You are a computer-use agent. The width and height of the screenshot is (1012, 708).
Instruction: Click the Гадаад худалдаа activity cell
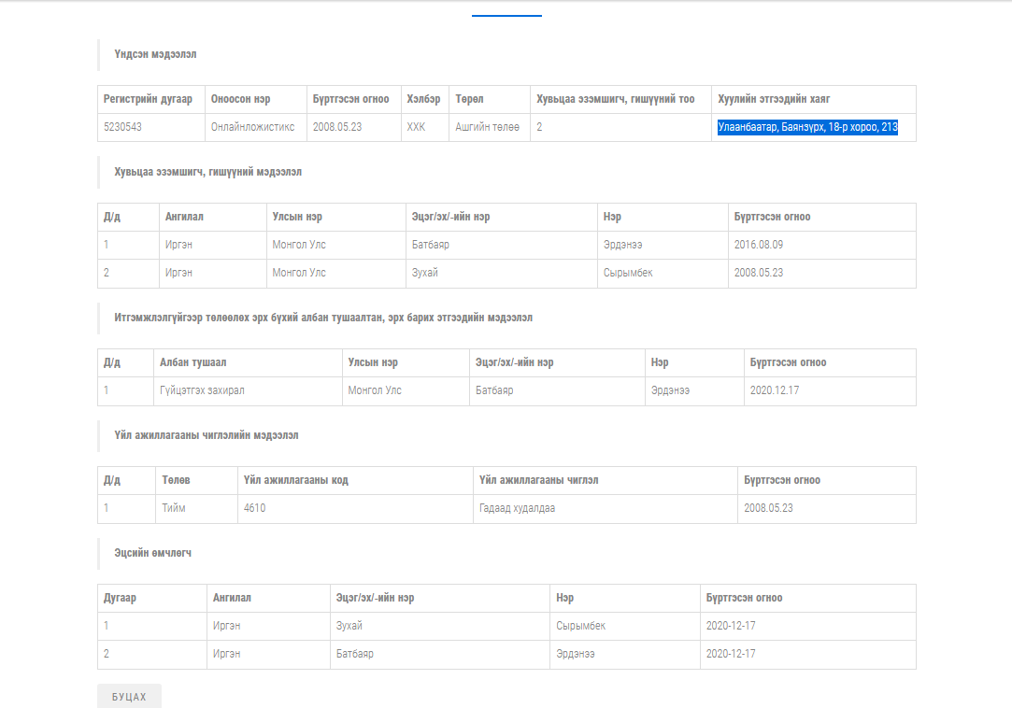tap(517, 508)
